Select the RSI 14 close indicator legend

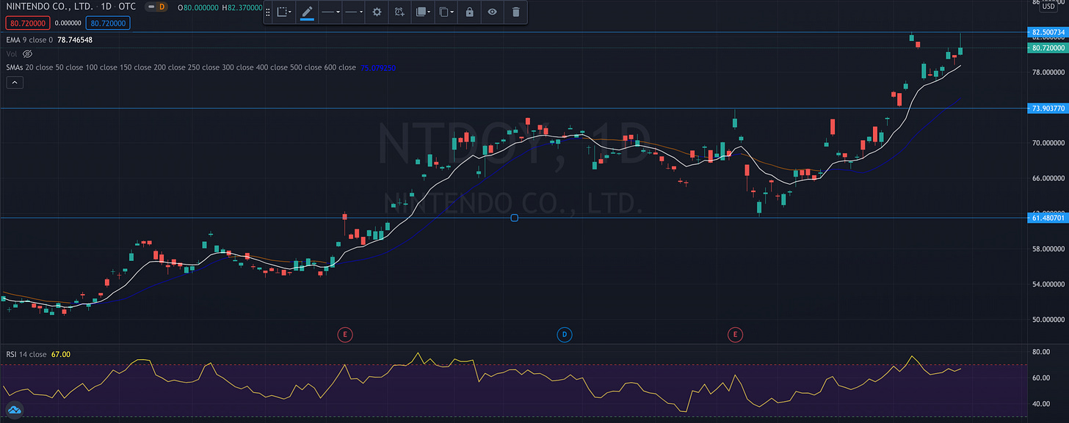[x=25, y=354]
